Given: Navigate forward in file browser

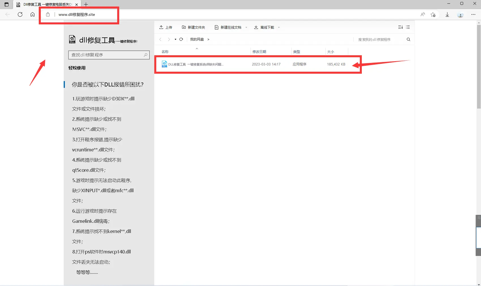Looking at the screenshot, I should click(x=169, y=39).
